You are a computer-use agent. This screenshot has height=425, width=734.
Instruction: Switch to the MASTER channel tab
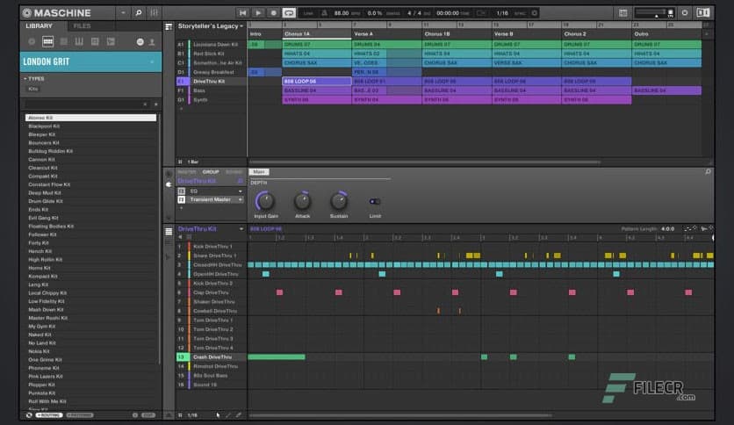click(187, 172)
